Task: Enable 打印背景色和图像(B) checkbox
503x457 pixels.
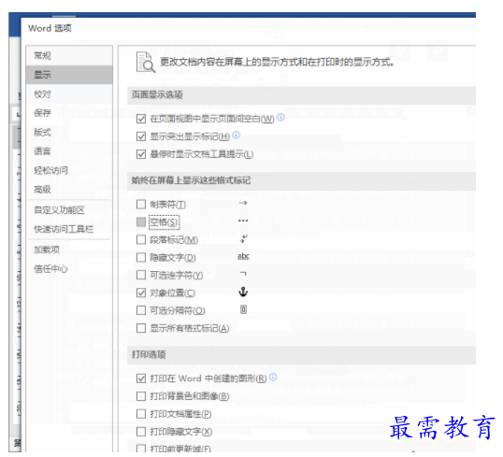Action: click(x=141, y=396)
